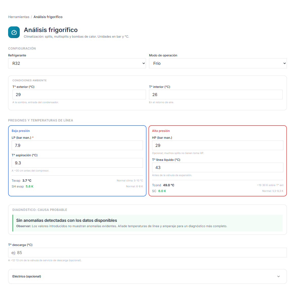The width and height of the screenshot is (295, 296).
Task: Click the page title Análisis frigorífico
Action: pyautogui.click(x=51, y=30)
